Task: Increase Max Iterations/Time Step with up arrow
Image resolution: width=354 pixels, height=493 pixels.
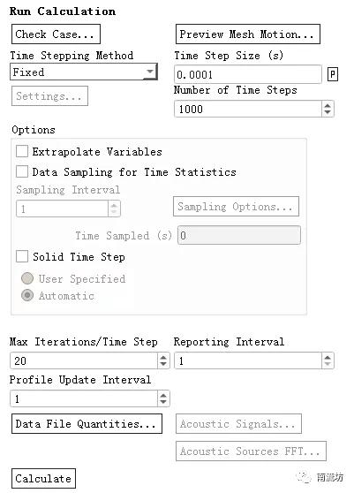Action: [163, 357]
